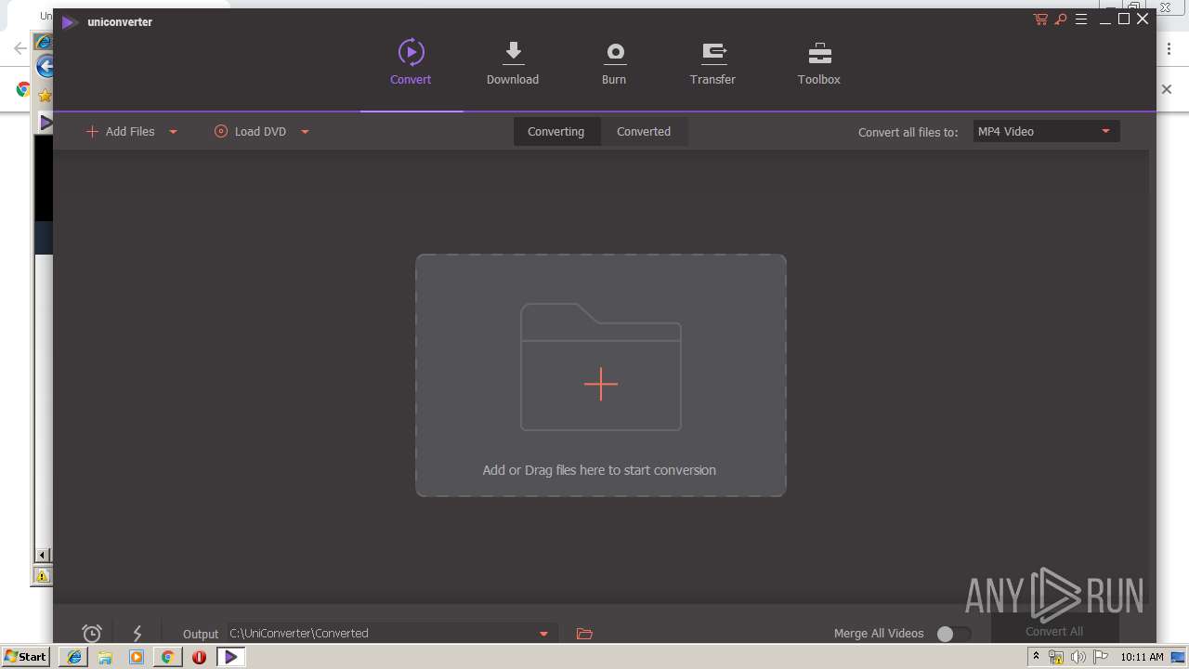Open Google Chrome from taskbar

coord(167,657)
